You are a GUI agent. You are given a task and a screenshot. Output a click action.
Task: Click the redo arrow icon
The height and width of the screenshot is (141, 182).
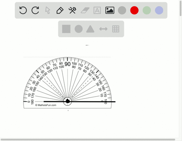point(35,10)
